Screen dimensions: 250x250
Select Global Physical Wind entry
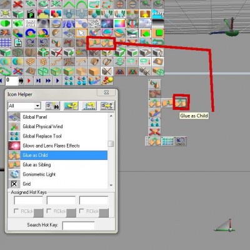click(x=57, y=126)
